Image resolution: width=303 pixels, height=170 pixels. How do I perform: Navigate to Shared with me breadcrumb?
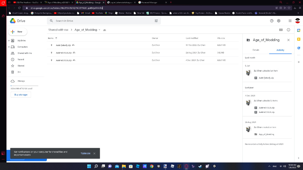coord(58,30)
